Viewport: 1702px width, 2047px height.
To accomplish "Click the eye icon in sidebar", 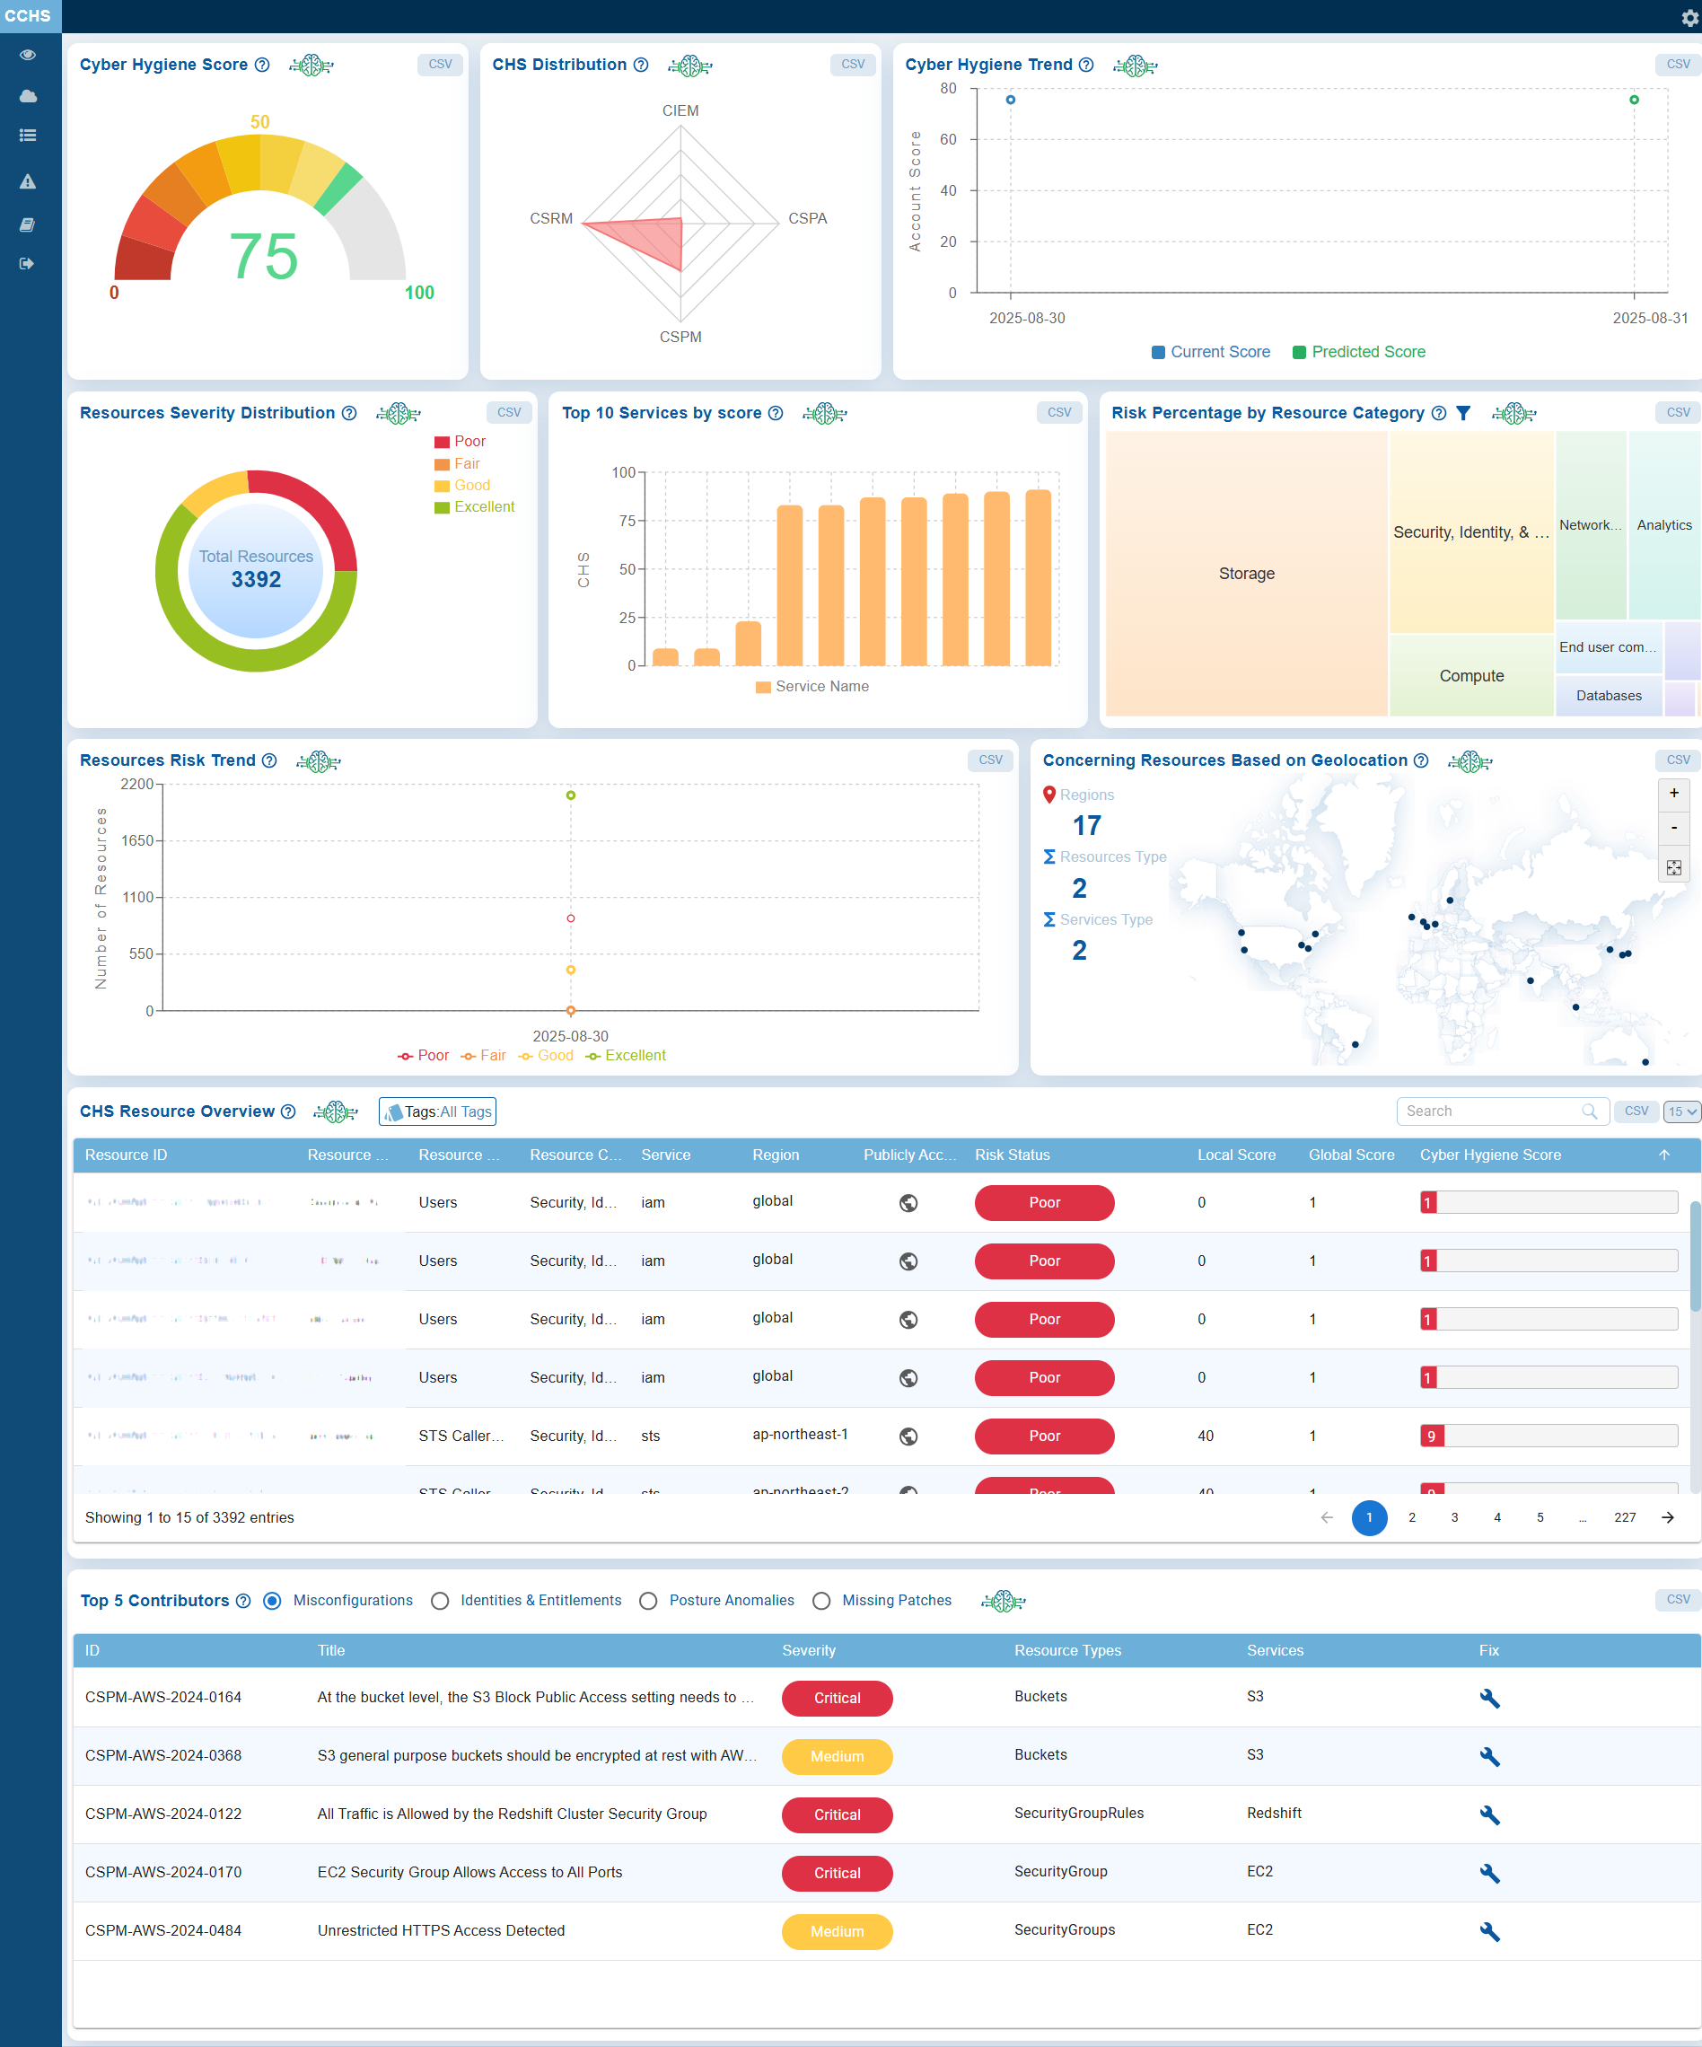I will pyautogui.click(x=27, y=55).
